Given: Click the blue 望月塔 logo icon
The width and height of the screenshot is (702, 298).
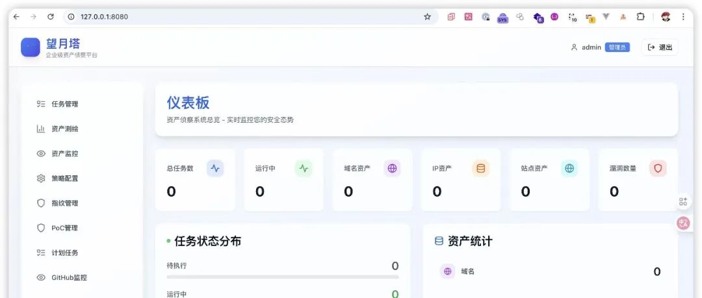Looking at the screenshot, I should 31,47.
